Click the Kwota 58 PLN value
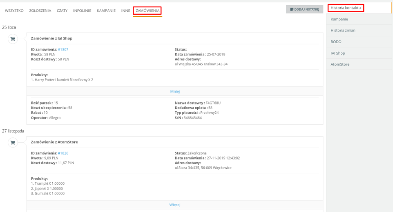The height and width of the screenshot is (212, 393). coord(50,55)
